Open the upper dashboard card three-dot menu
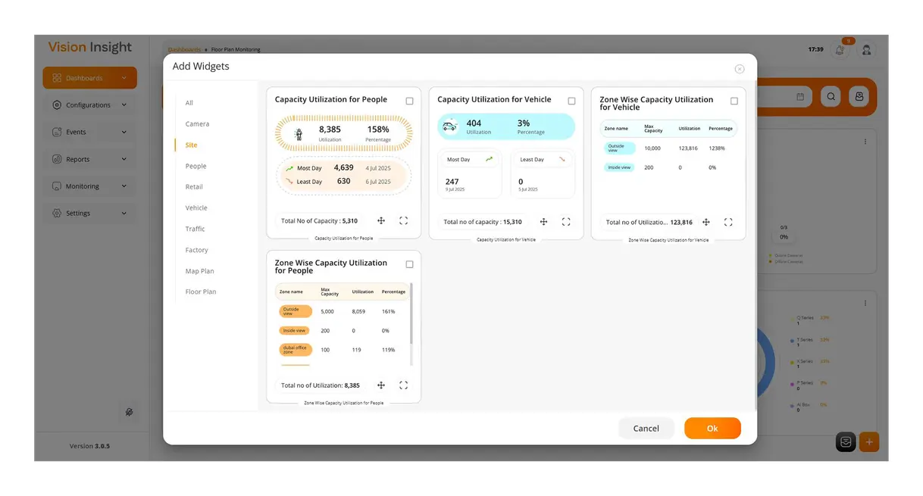Image resolution: width=923 pixels, height=496 pixels. (865, 142)
